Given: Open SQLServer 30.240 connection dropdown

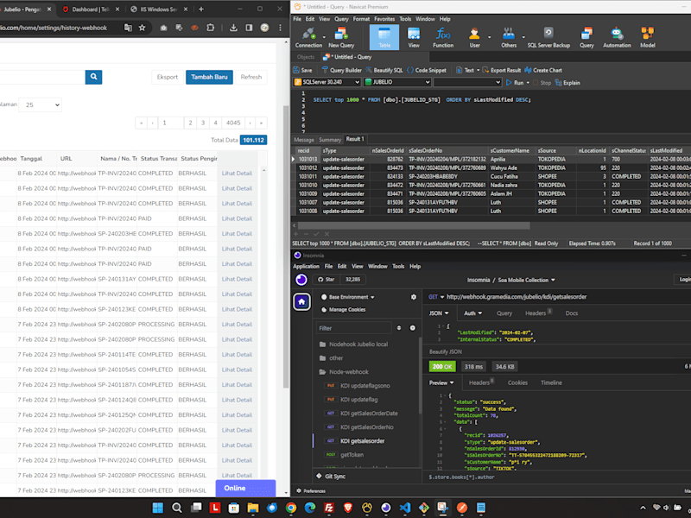Looking at the screenshot, I should click(x=326, y=82).
